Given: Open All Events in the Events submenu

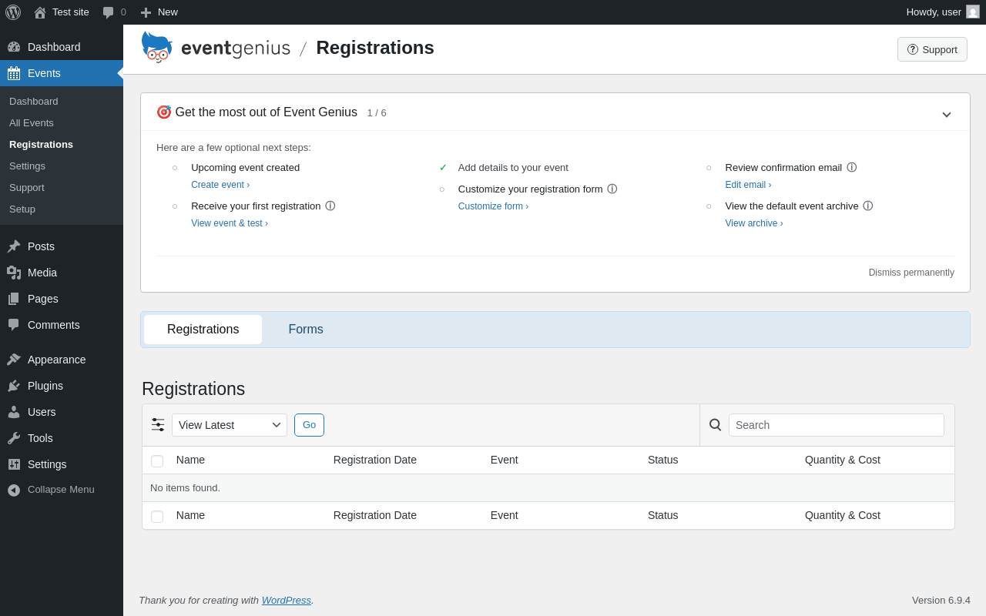Looking at the screenshot, I should 32,123.
